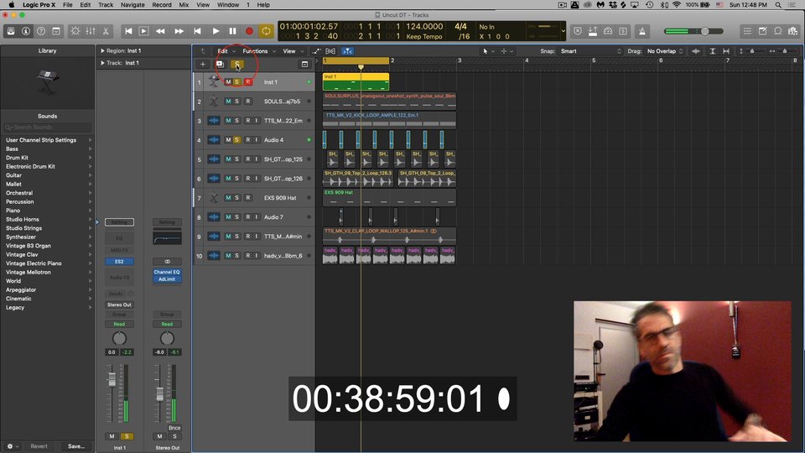The width and height of the screenshot is (805, 453).
Task: Open the Library panel toolbar icon
Action: tap(11, 31)
